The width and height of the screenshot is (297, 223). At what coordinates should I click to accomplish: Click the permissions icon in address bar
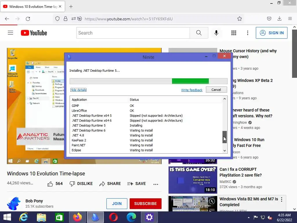(x=73, y=19)
